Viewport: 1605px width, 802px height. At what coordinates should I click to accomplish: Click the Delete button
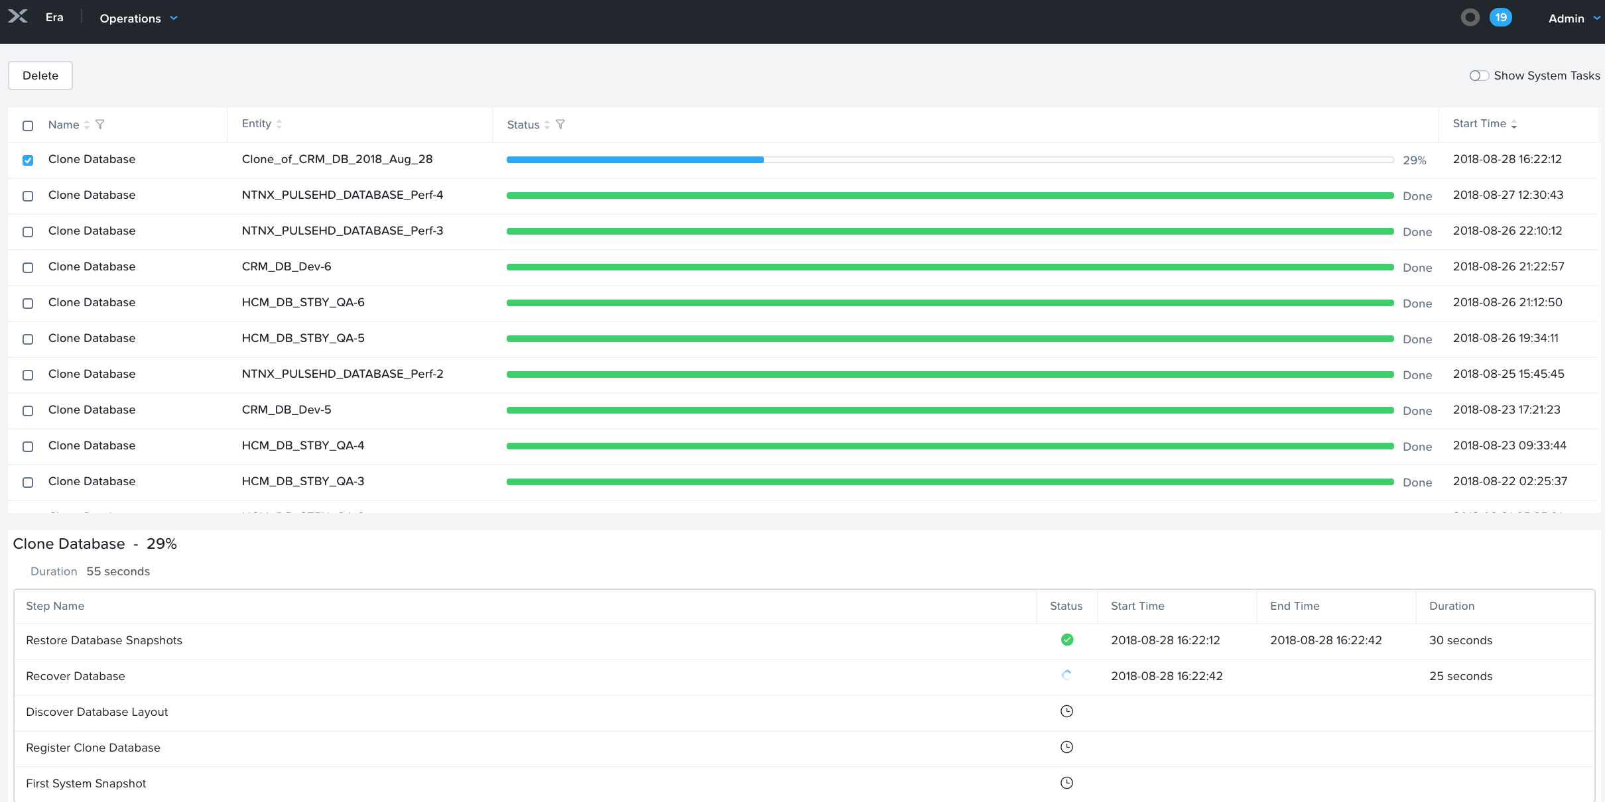click(x=40, y=76)
